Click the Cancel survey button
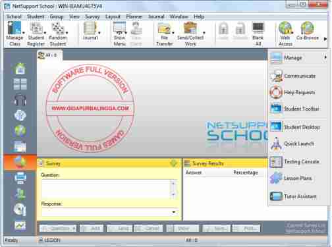This screenshot has width=332, height=247. [x=149, y=229]
